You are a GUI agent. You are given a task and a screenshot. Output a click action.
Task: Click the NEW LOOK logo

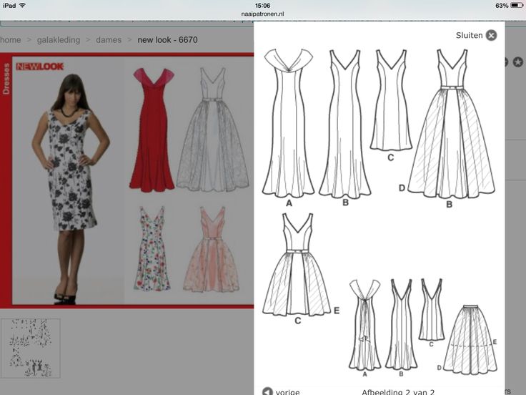tap(39, 67)
